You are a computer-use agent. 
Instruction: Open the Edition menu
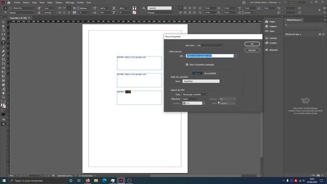tap(26, 3)
